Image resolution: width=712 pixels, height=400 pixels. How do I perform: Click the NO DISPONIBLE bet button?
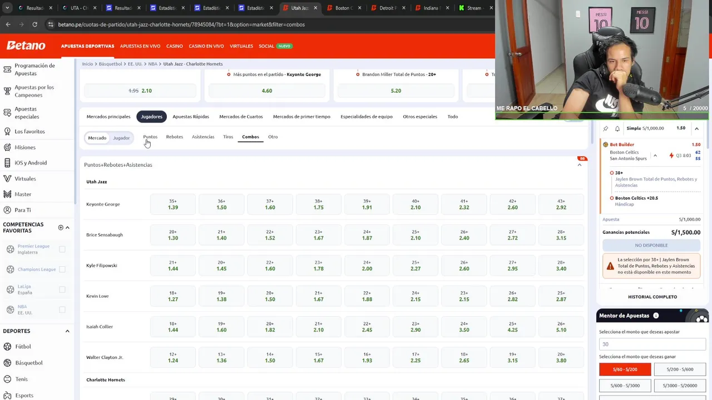pyautogui.click(x=651, y=246)
